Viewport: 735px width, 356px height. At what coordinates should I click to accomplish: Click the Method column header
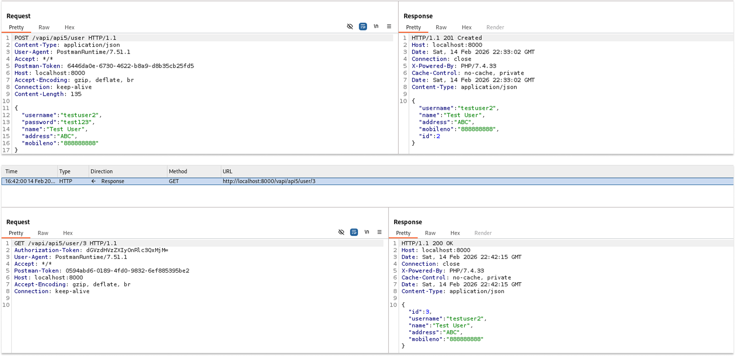click(x=178, y=171)
